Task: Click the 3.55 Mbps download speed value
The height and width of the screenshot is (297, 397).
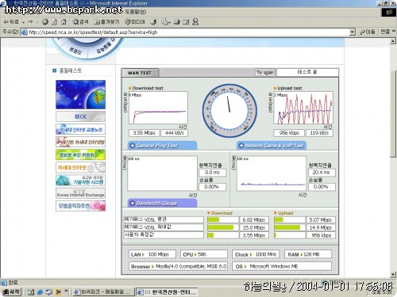Action: (145, 133)
